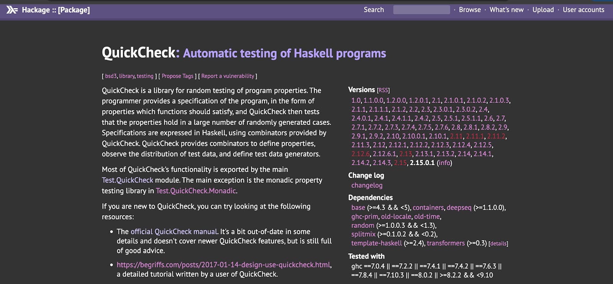Select deprecated version 2.11

[456, 136]
